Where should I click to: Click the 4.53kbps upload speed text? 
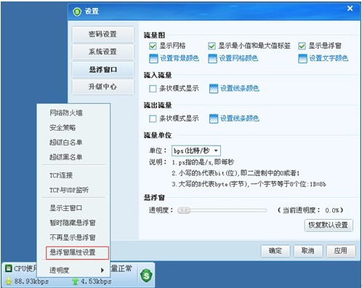coord(96,281)
